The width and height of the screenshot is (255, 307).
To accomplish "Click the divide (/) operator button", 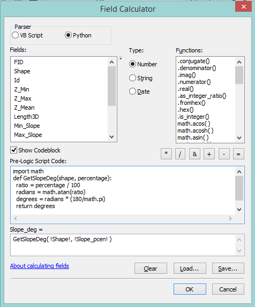I will [x=180, y=154].
